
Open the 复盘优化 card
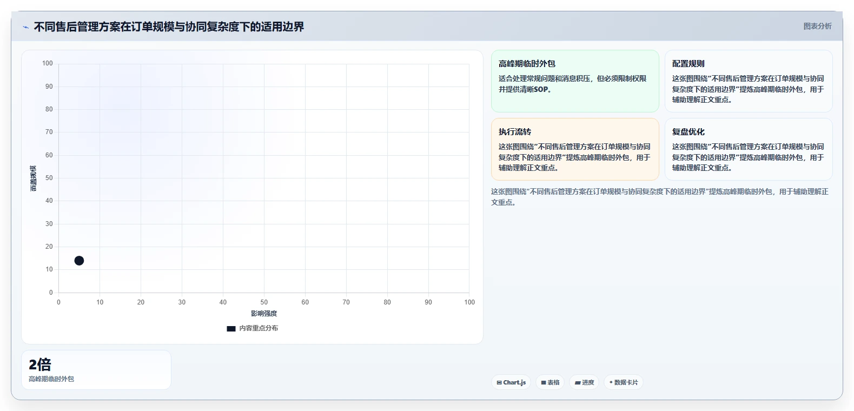(749, 149)
